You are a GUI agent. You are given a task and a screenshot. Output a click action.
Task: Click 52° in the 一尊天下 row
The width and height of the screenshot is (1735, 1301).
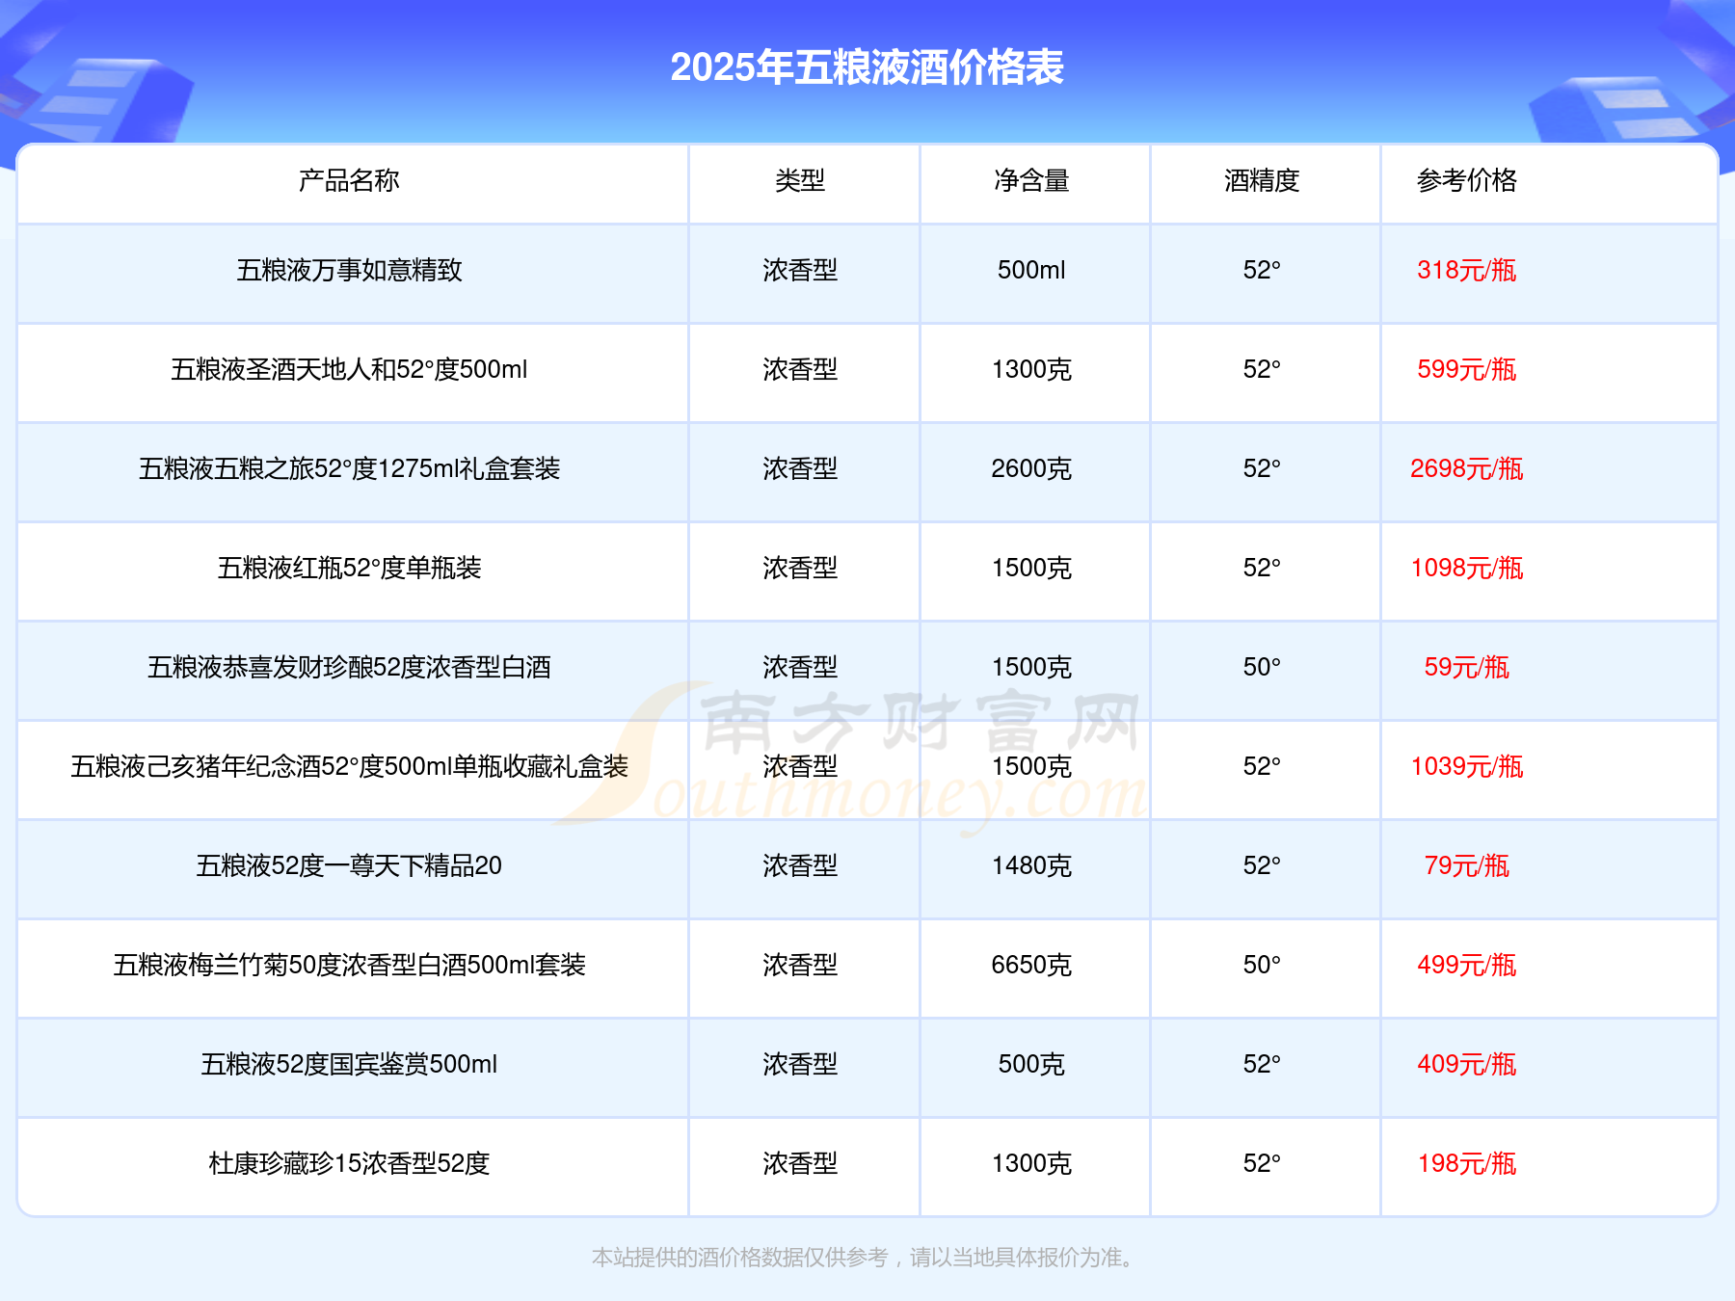click(x=1262, y=865)
